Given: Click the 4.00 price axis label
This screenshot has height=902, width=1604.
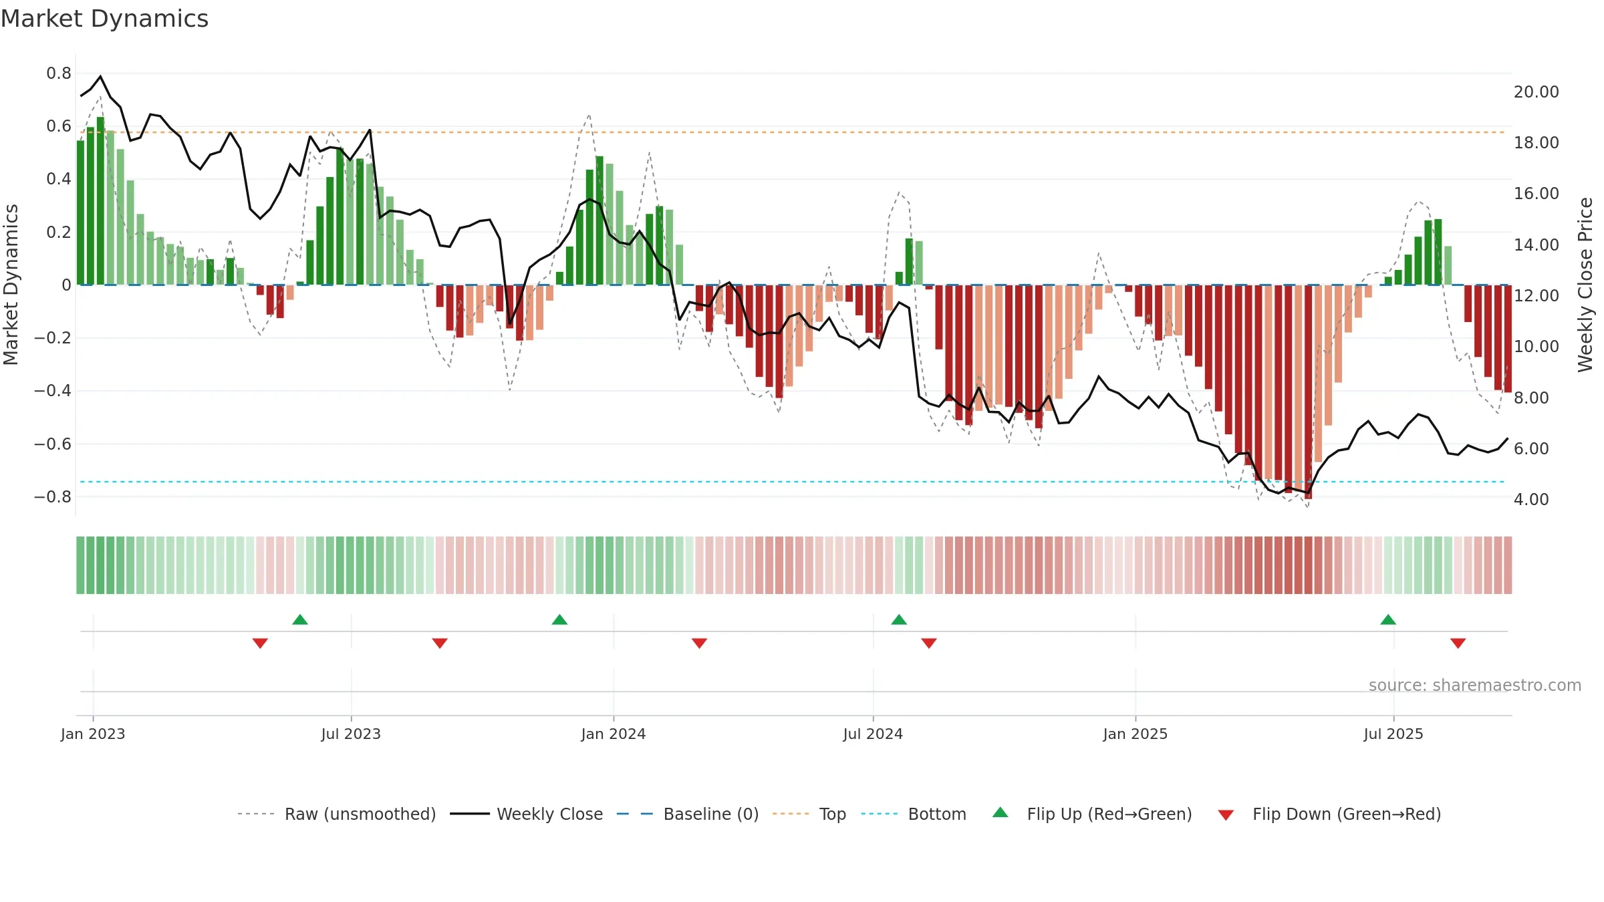Looking at the screenshot, I should coord(1531,499).
